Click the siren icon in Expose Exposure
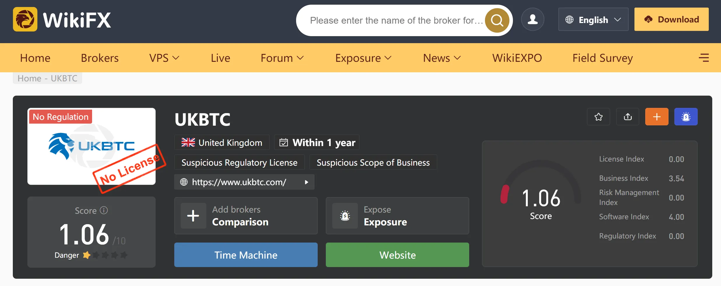 345,216
